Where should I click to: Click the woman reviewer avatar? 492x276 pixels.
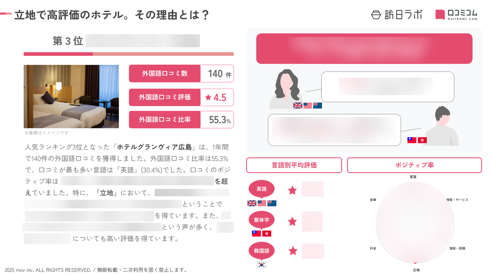click(286, 89)
